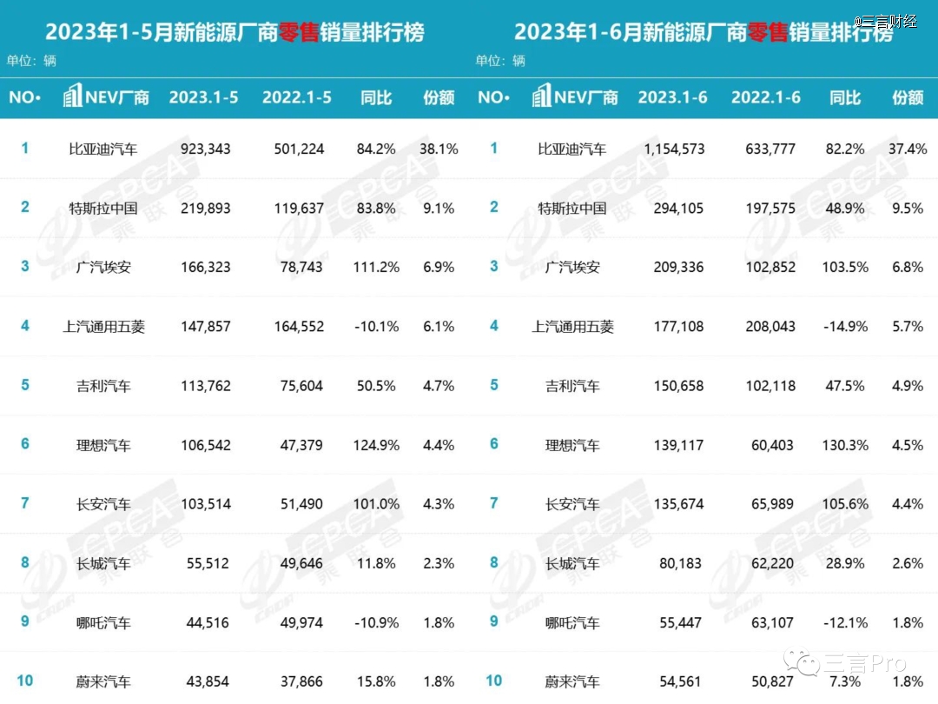The image size is (938, 704).
Task: Click the 2023年1-5月新能源厂商零售销量排行榜 title
Action: pos(235,32)
